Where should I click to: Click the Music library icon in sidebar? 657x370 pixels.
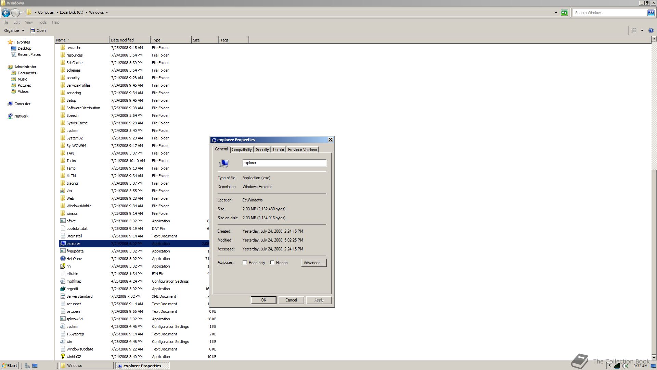click(x=14, y=79)
